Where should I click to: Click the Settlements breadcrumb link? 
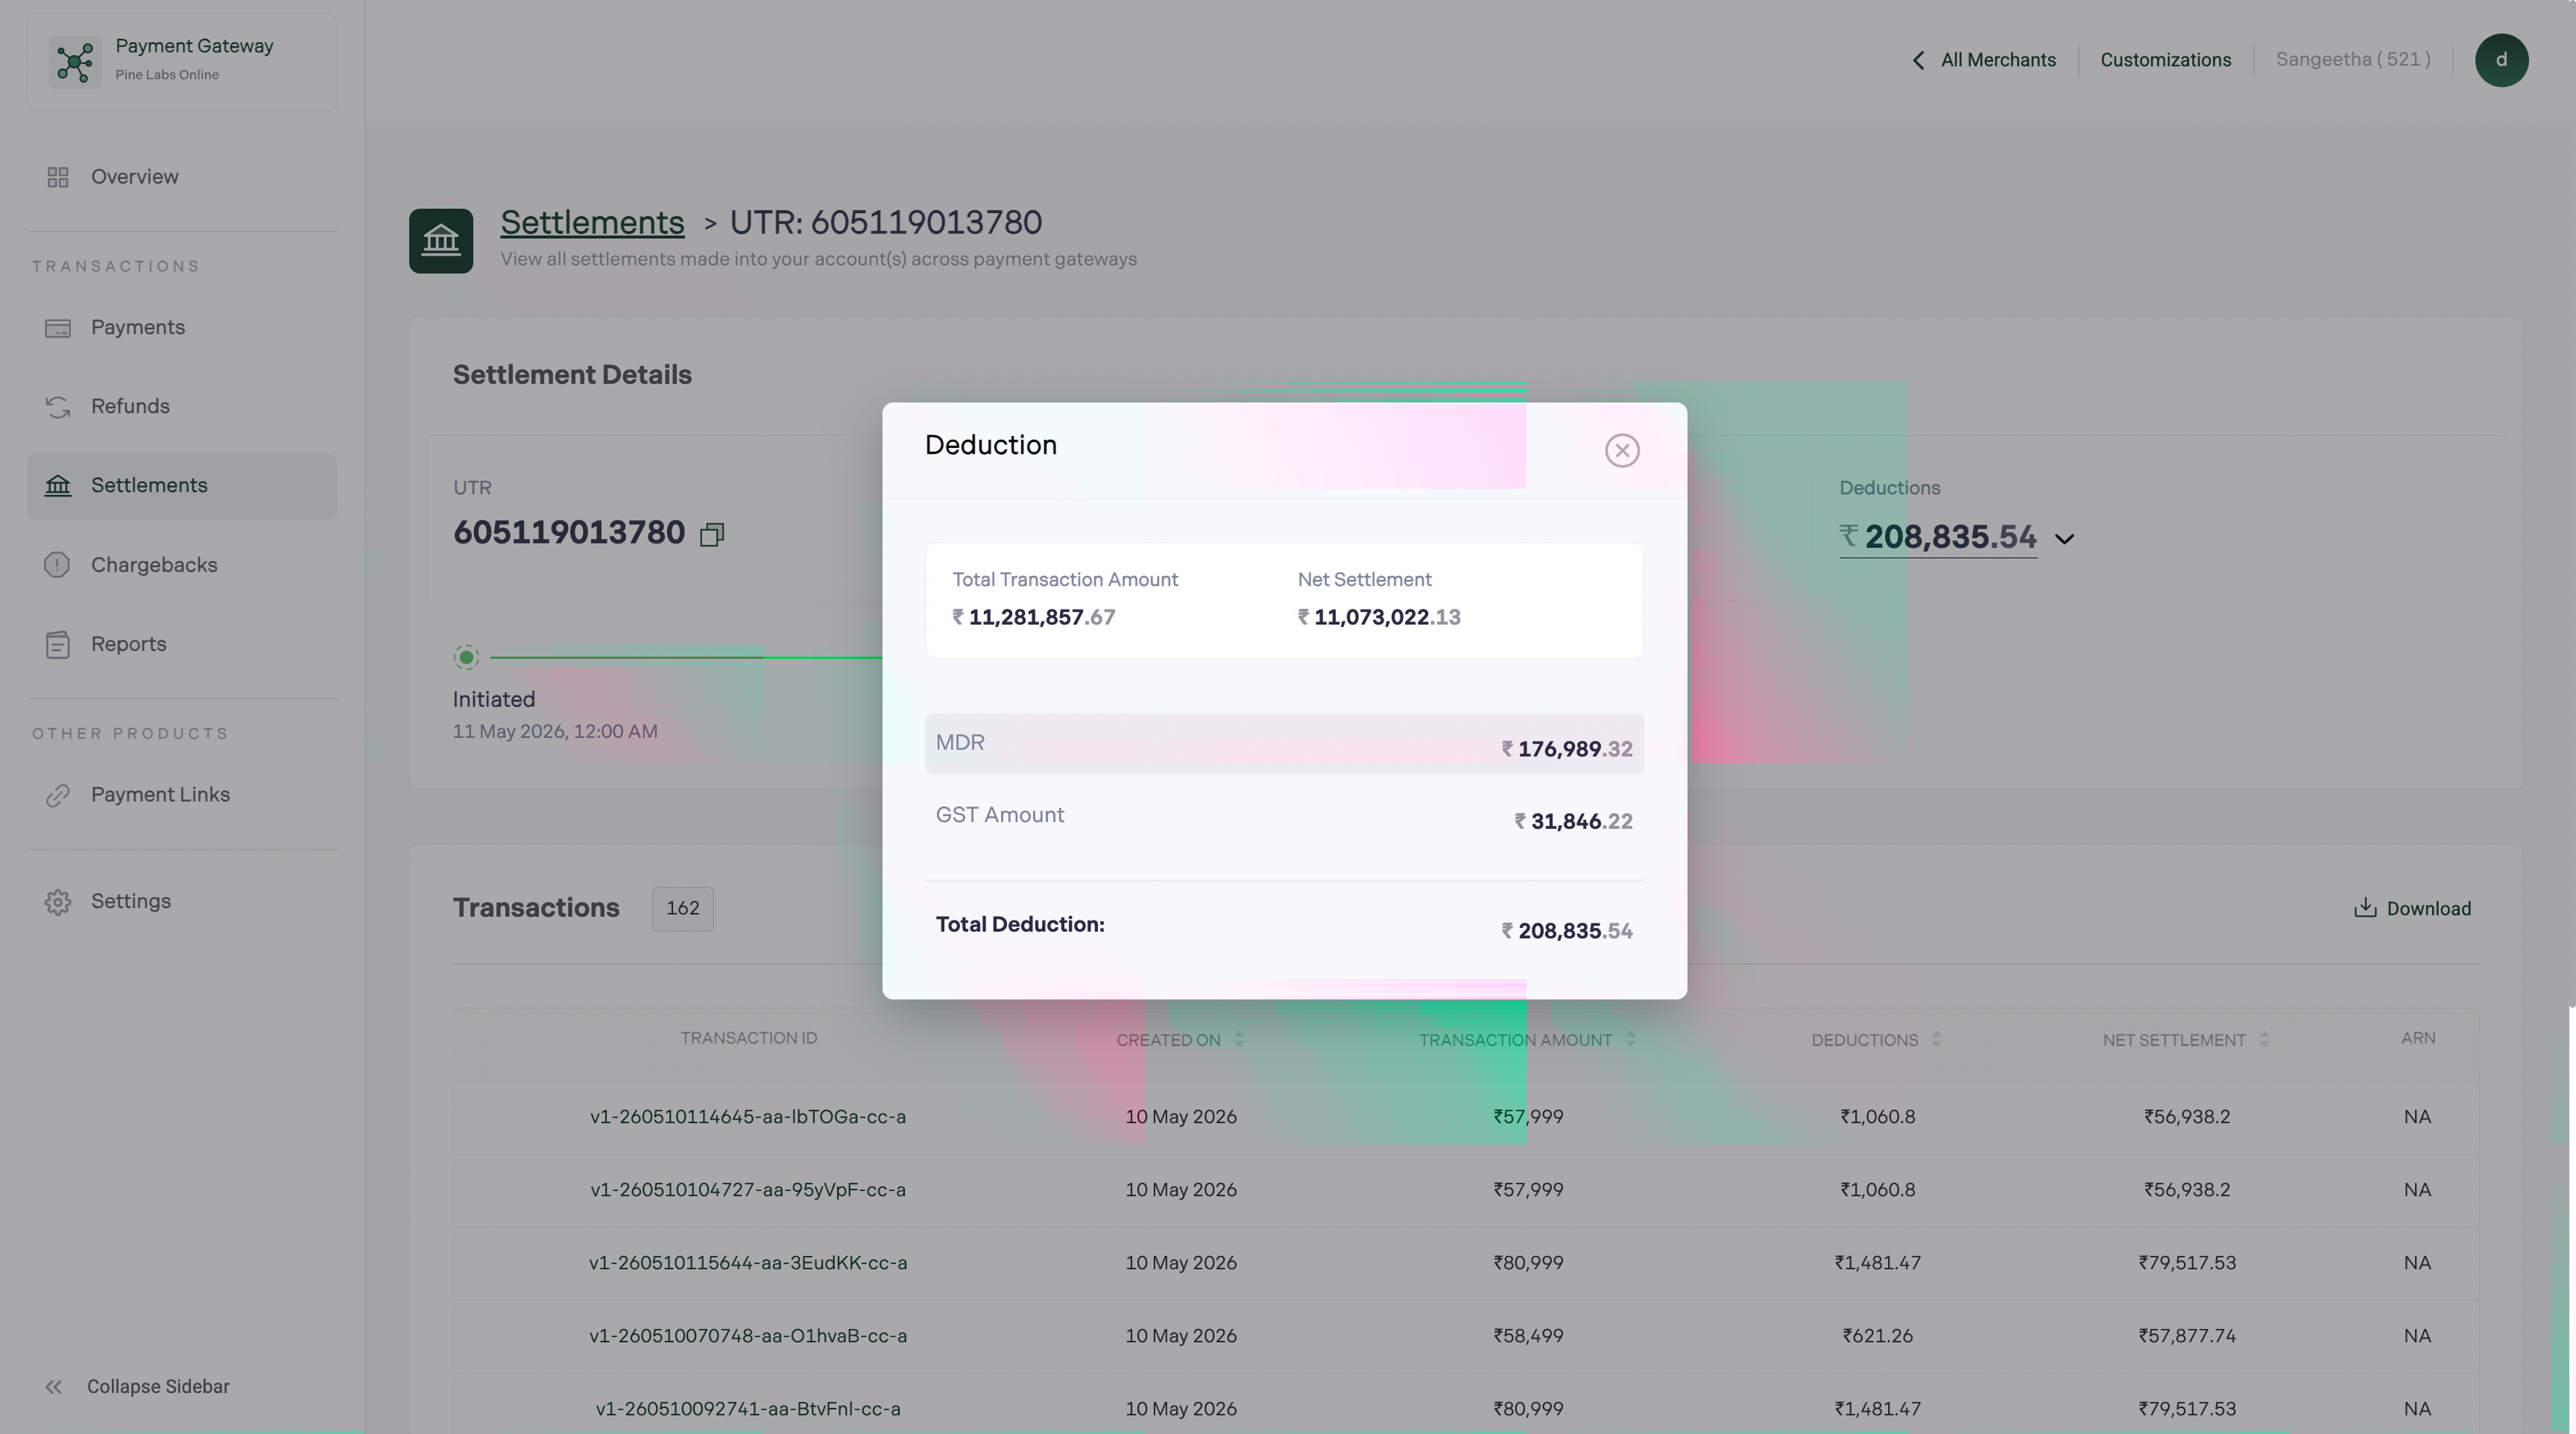(592, 222)
